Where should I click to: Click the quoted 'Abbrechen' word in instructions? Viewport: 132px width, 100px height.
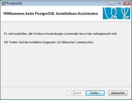[x=68, y=42]
